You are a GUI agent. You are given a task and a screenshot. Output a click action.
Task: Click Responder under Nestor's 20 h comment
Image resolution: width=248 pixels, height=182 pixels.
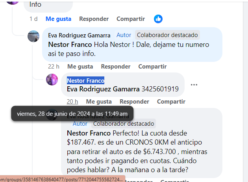point(135,102)
